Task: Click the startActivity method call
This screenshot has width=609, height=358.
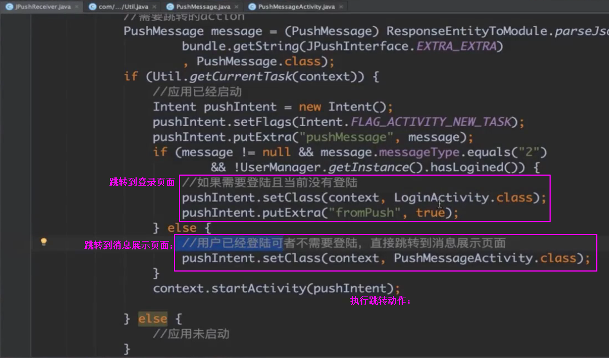Action: [258, 288]
